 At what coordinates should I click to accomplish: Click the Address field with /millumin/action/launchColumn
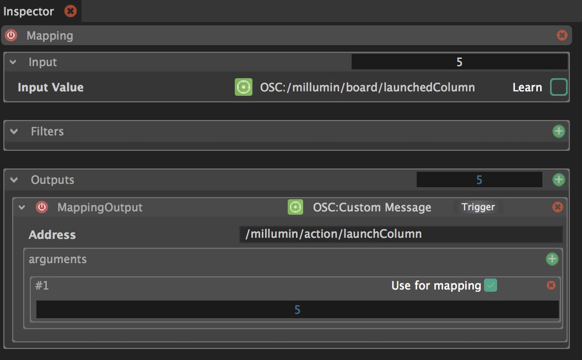click(x=400, y=234)
